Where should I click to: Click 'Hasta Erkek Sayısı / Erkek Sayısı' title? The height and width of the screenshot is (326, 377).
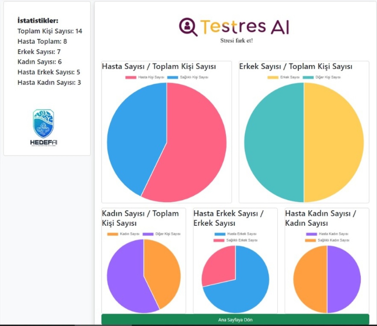coord(229,218)
